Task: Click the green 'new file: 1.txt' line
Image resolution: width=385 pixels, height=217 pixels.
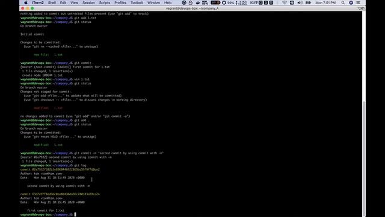Action: 48,55
